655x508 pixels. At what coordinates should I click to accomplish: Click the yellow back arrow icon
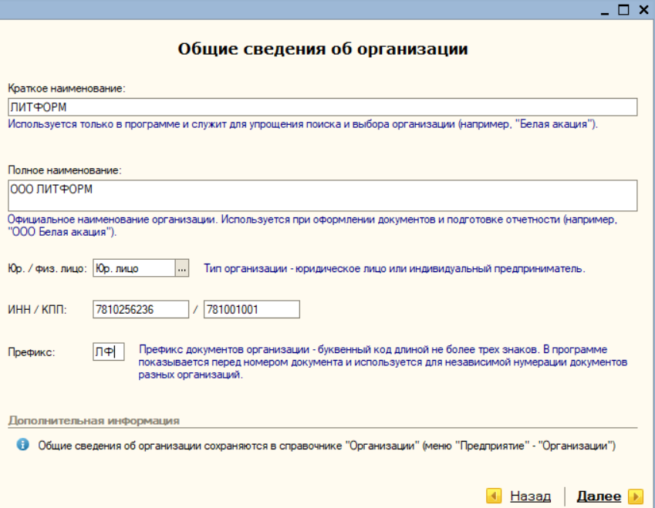[x=494, y=496]
